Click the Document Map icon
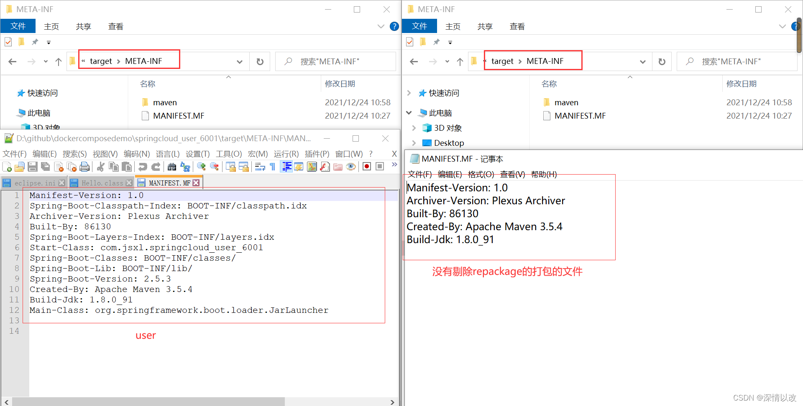This screenshot has height=406, width=803. [x=312, y=167]
